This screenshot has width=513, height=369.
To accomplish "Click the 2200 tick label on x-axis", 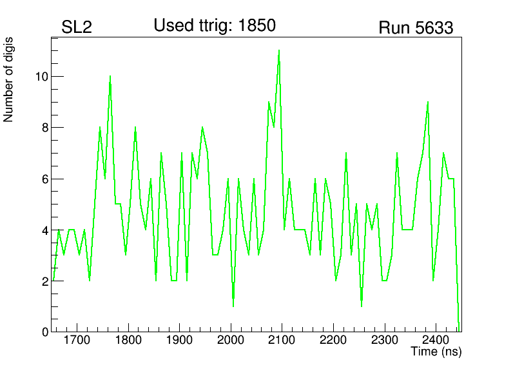I will point(333,340).
